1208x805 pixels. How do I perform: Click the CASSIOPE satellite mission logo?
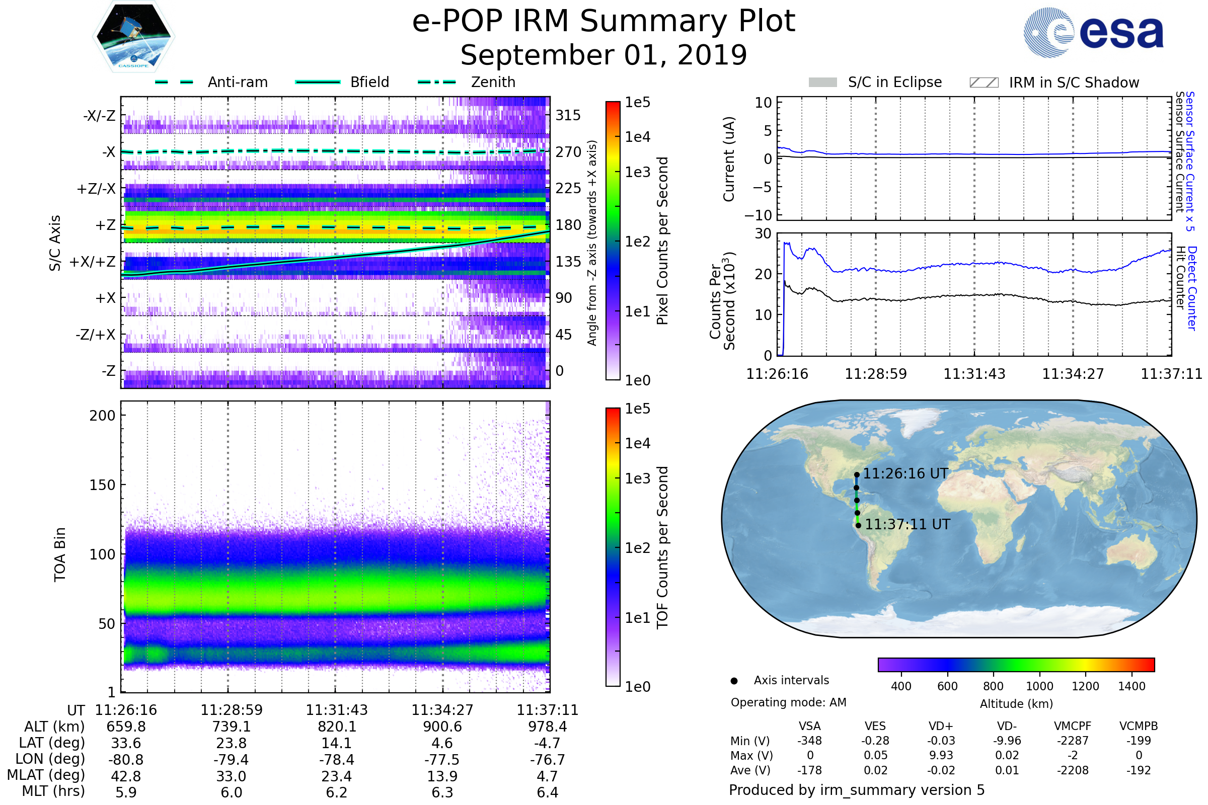click(x=133, y=37)
